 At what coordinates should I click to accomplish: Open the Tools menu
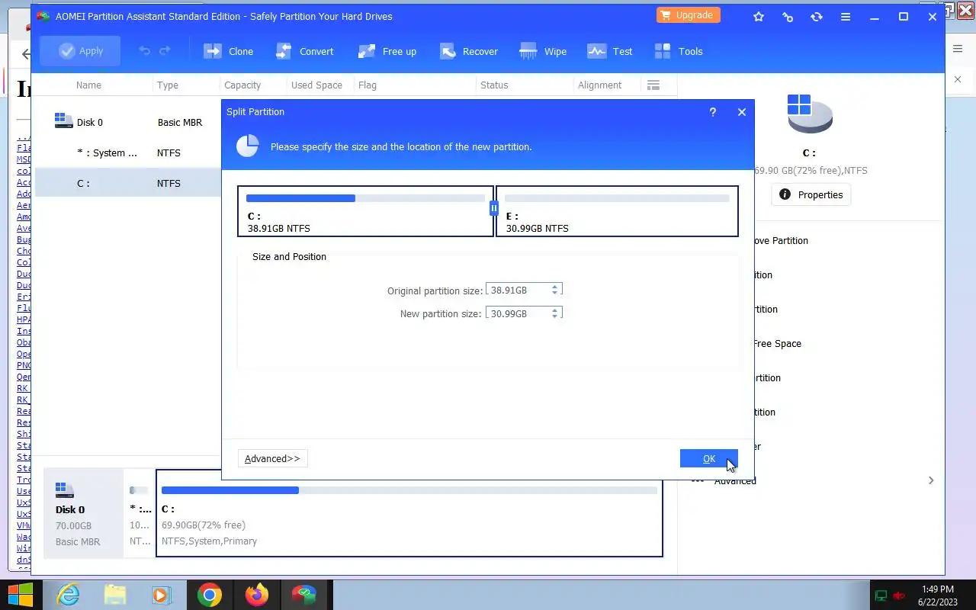pyautogui.click(x=678, y=51)
